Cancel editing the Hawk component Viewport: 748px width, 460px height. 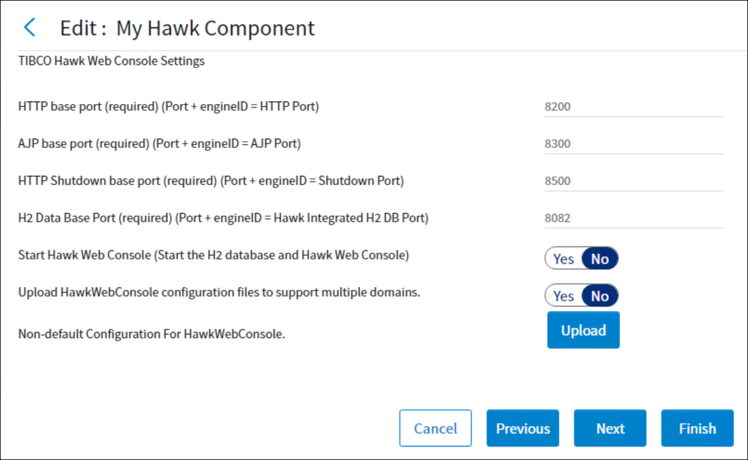pyautogui.click(x=435, y=428)
